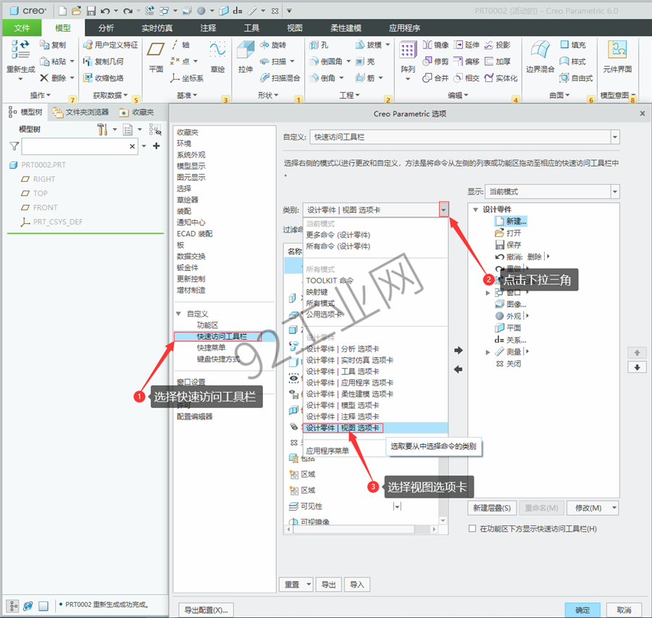Open the 显示 当前模式 dropdown
The width and height of the screenshot is (652, 618).
(615, 192)
